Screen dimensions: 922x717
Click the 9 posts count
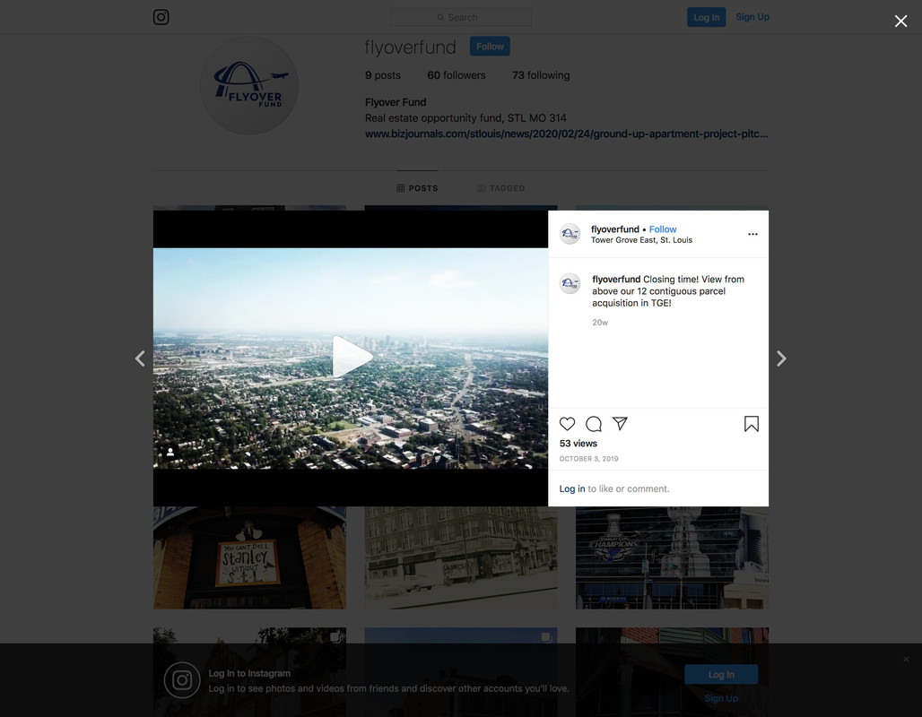[383, 75]
